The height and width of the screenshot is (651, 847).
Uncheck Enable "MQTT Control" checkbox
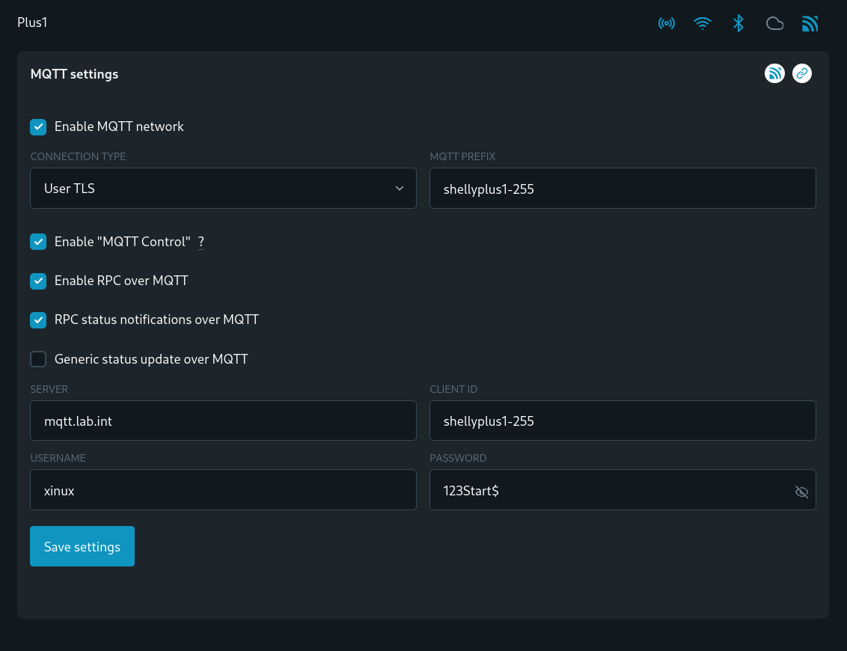tap(38, 242)
